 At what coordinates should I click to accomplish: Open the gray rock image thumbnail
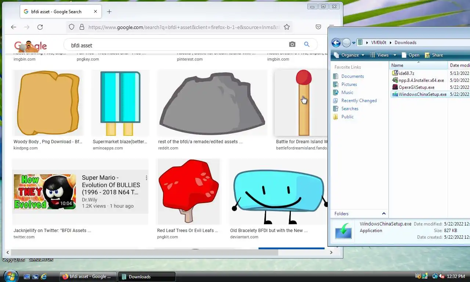(212, 103)
